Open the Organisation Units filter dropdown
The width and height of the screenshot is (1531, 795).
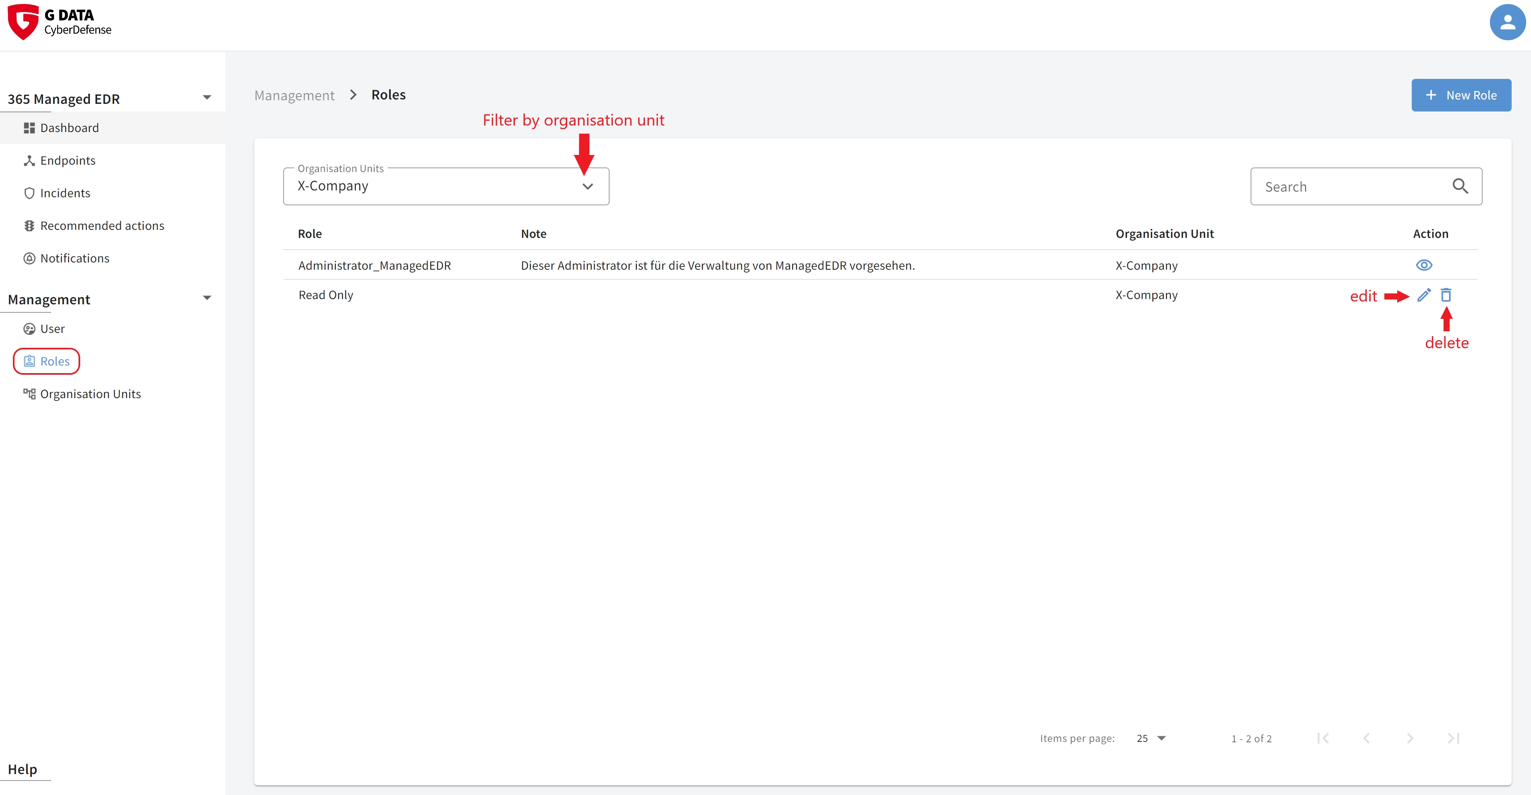coord(446,186)
